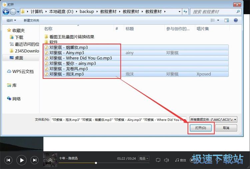Click the change view icon
250x169 pixels.
point(213,20)
